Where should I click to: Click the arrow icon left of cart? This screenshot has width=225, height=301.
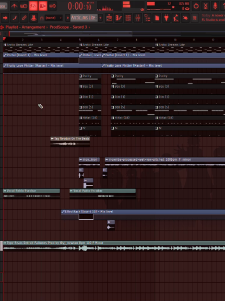pyautogui.click(x=185, y=18)
